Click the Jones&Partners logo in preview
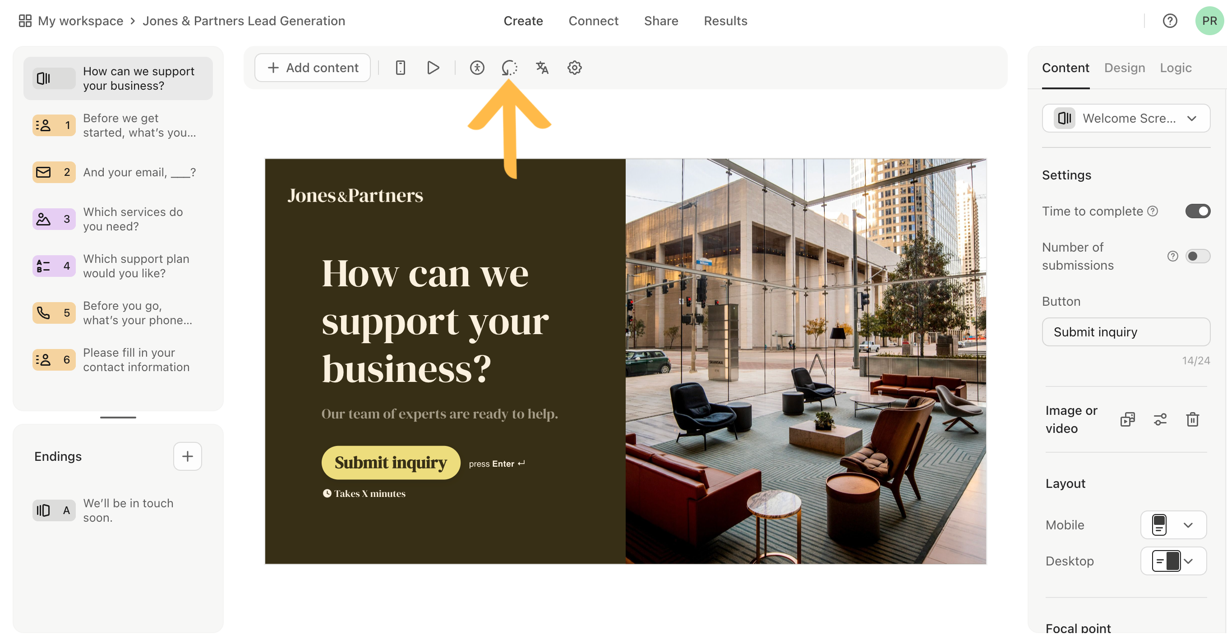The width and height of the screenshot is (1227, 643). 355,195
